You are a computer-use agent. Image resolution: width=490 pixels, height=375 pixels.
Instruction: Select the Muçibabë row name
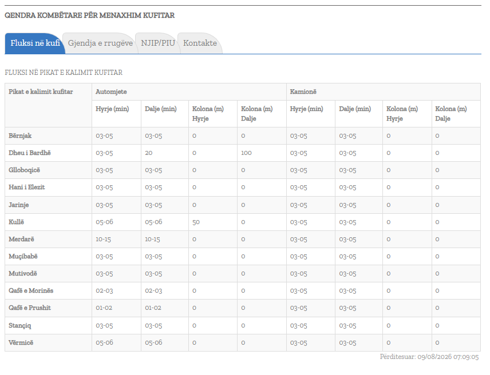click(x=23, y=257)
